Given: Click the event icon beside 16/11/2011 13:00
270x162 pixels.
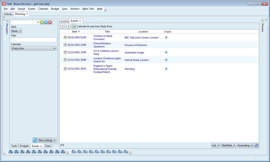Looking at the screenshot, I should (66, 45).
